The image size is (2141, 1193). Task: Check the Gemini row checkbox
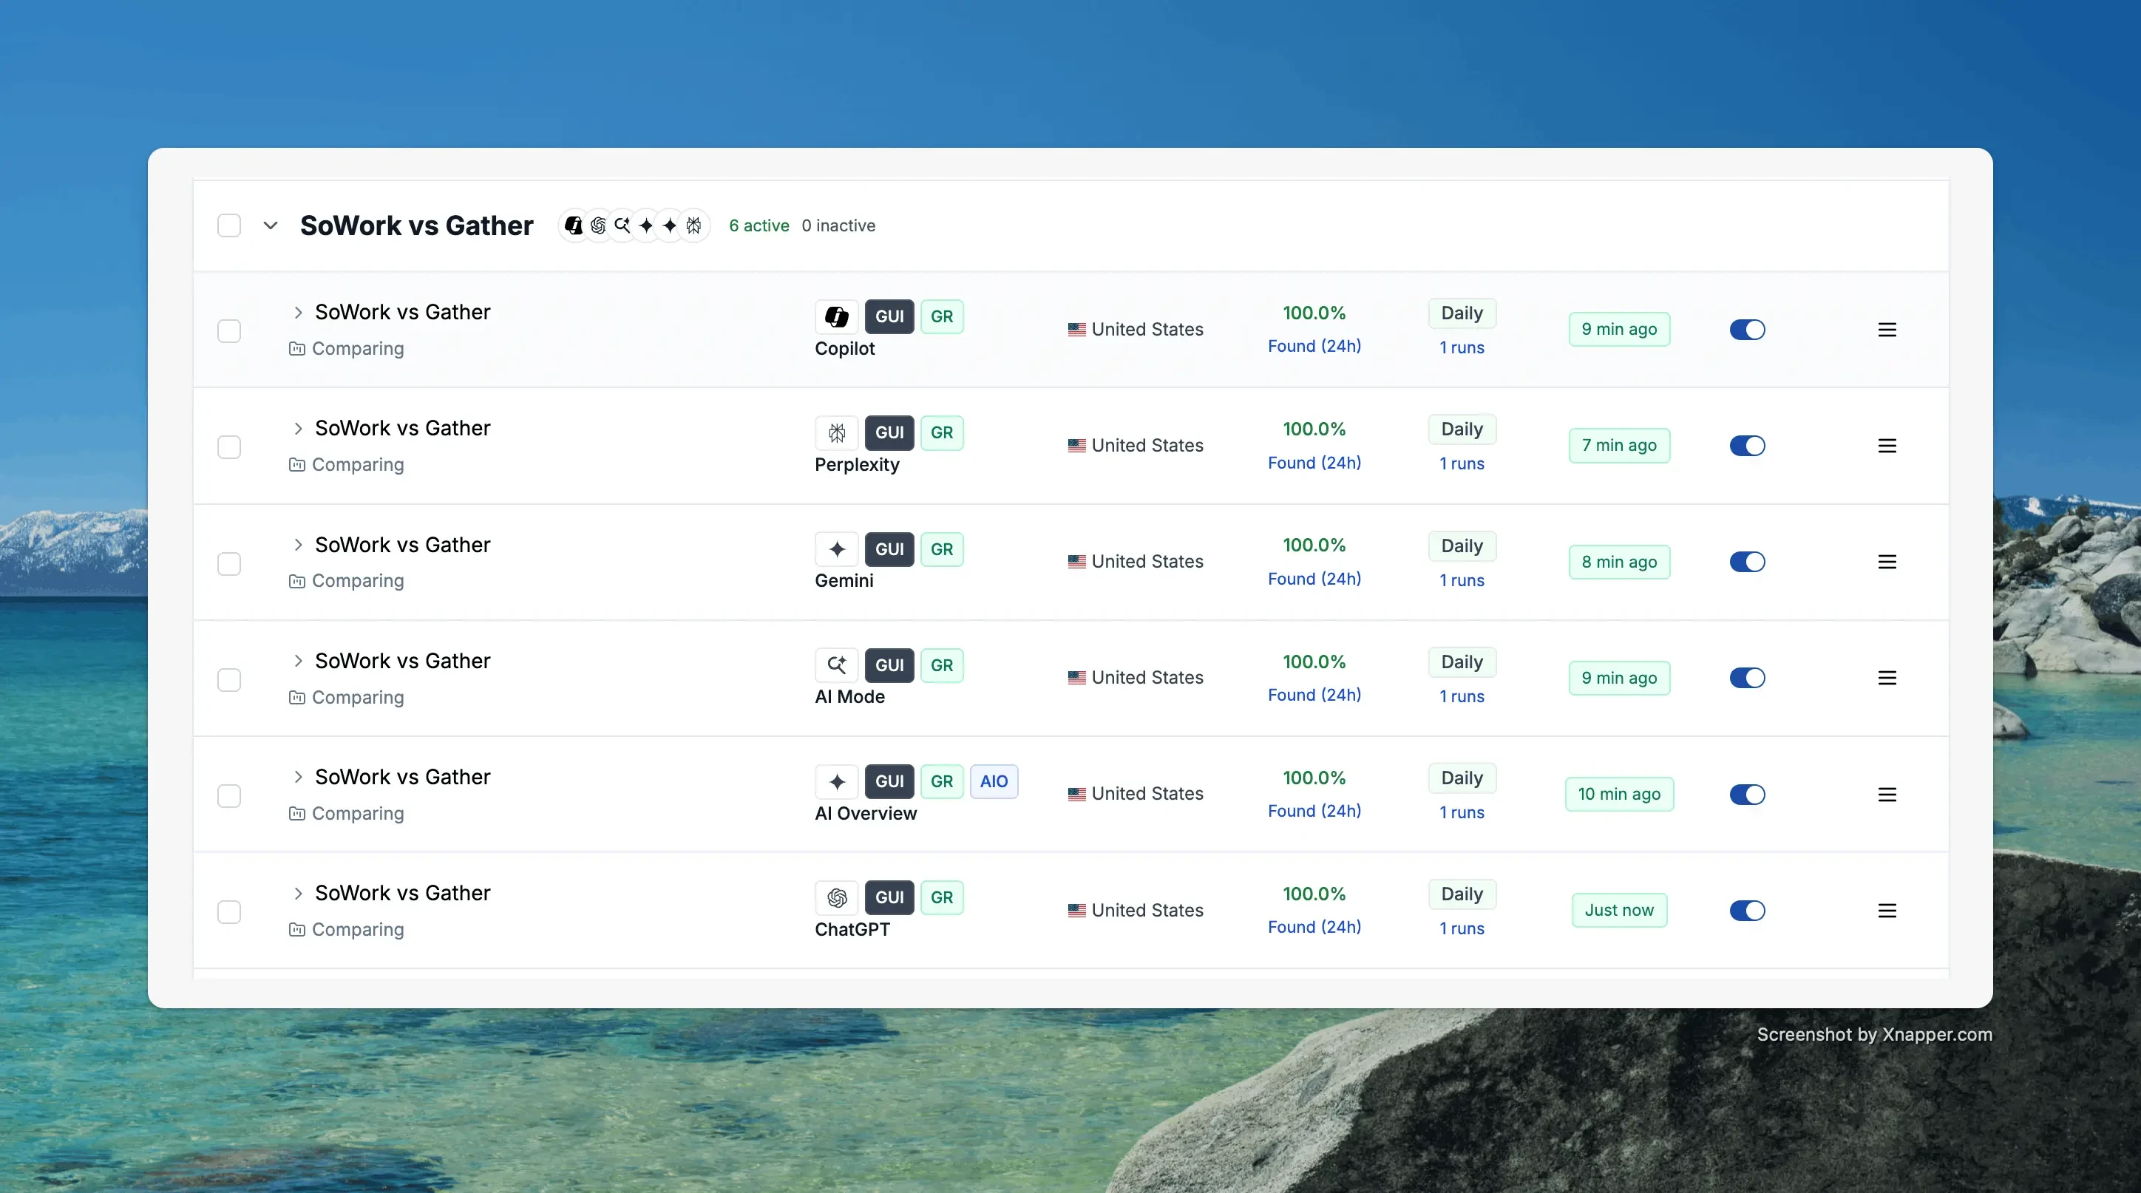228,563
